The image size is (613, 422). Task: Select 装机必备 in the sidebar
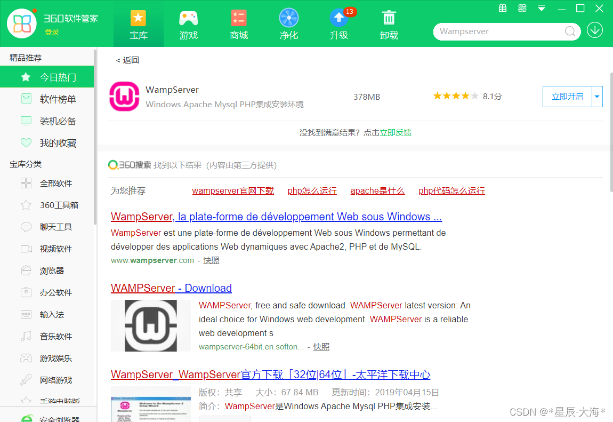pyautogui.click(x=47, y=121)
